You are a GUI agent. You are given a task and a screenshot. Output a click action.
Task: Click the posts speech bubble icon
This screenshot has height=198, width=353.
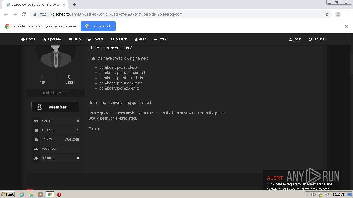pyautogui.click(x=36, y=121)
